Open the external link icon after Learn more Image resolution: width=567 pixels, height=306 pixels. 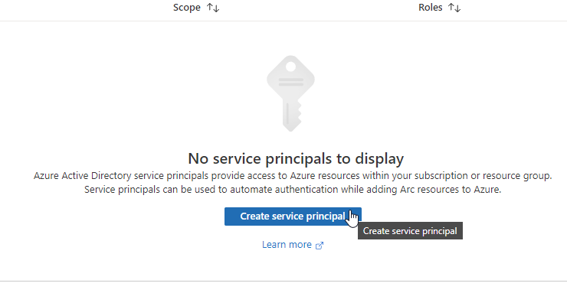tap(320, 246)
